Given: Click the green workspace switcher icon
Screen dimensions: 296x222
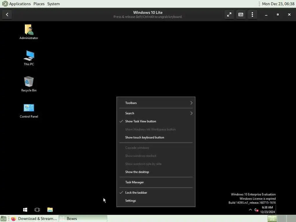Looking at the screenshot, I should point(272,219).
